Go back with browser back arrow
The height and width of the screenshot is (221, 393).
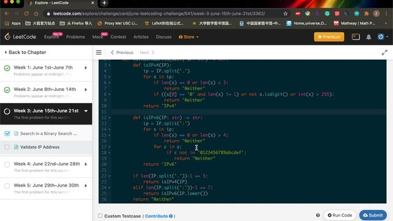point(7,14)
